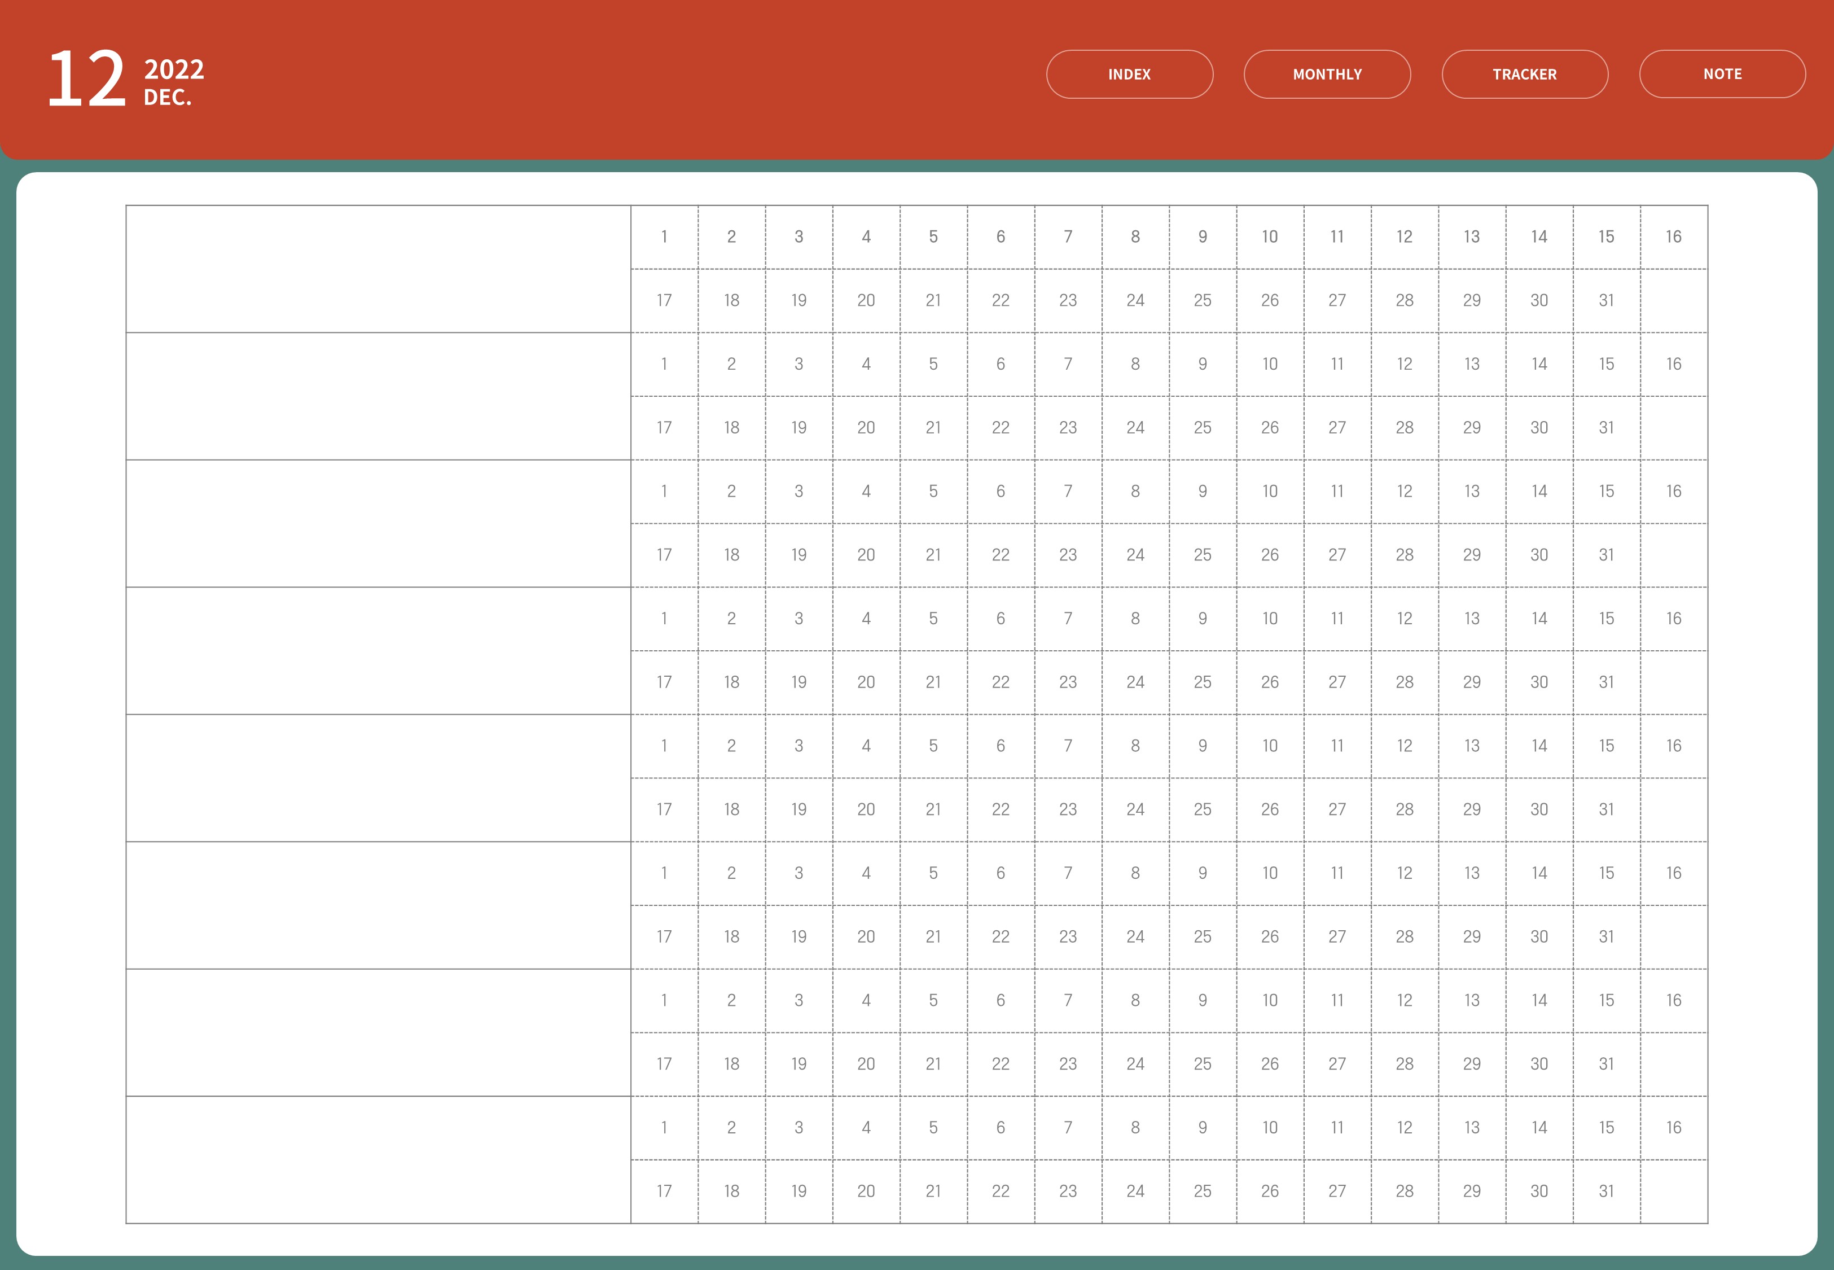The image size is (1834, 1270).
Task: Mark day 9 in the first tracker
Action: [x=1203, y=237]
